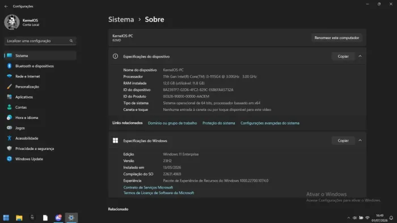Open notifications with the bell icon

[x=391, y=218]
